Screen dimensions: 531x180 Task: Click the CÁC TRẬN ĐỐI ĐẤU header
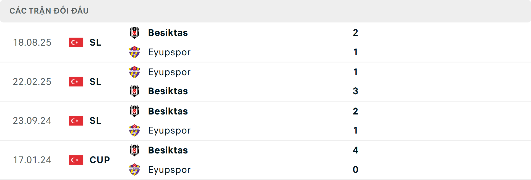point(49,11)
